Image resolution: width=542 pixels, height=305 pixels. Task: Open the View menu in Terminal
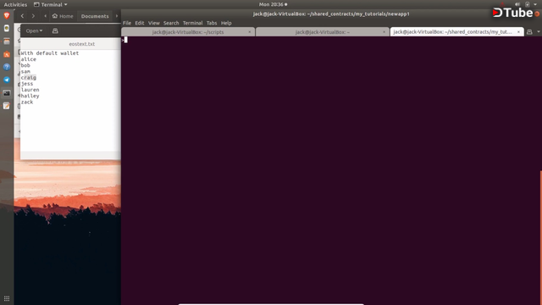pos(154,23)
